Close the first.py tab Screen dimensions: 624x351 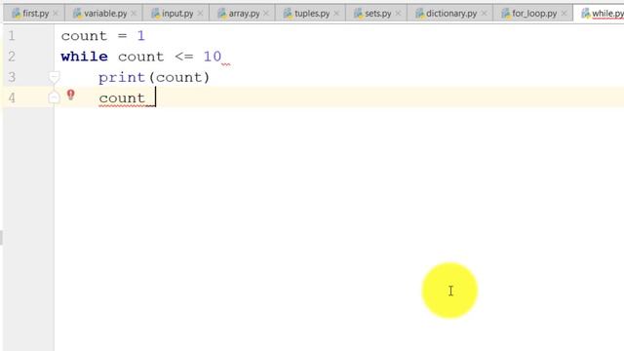click(x=56, y=14)
